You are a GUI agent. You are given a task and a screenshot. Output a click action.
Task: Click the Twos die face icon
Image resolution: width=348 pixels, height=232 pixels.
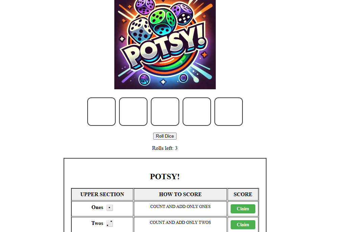(x=109, y=223)
